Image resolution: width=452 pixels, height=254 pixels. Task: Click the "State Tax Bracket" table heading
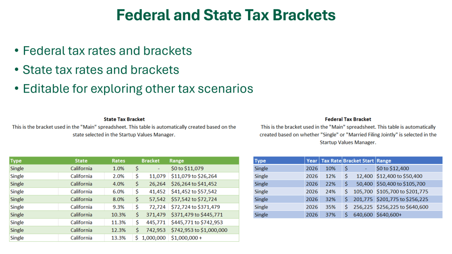point(124,119)
